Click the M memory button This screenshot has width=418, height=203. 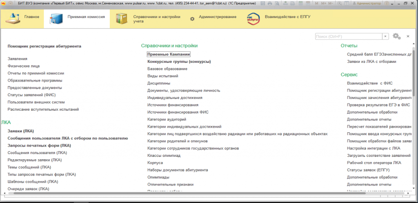tap(316, 3)
